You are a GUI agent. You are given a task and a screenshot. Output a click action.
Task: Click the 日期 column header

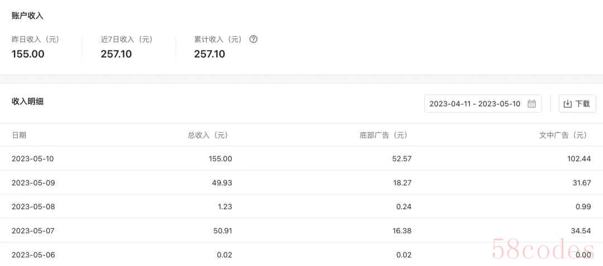coord(19,135)
